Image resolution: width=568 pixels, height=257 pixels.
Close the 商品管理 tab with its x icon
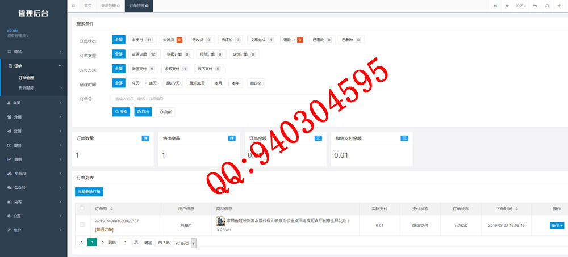coord(118,6)
